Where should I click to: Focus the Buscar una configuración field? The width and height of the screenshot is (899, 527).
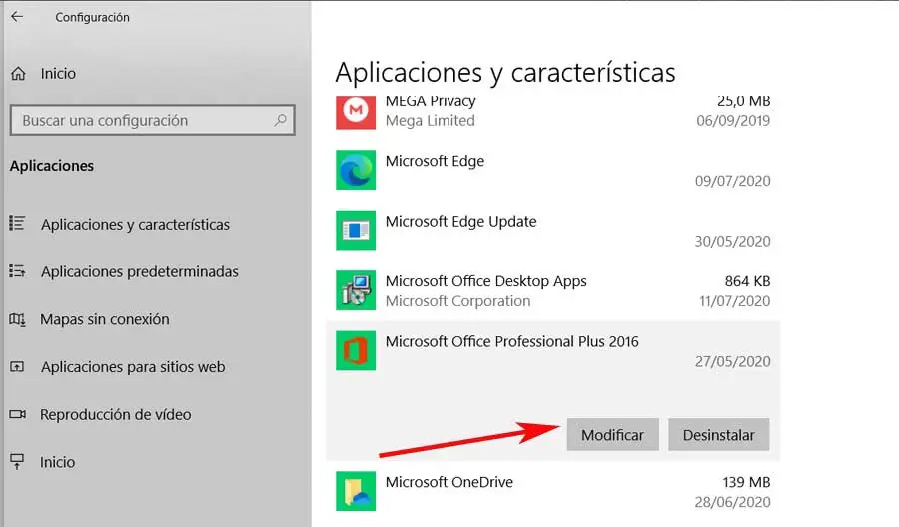(x=153, y=120)
